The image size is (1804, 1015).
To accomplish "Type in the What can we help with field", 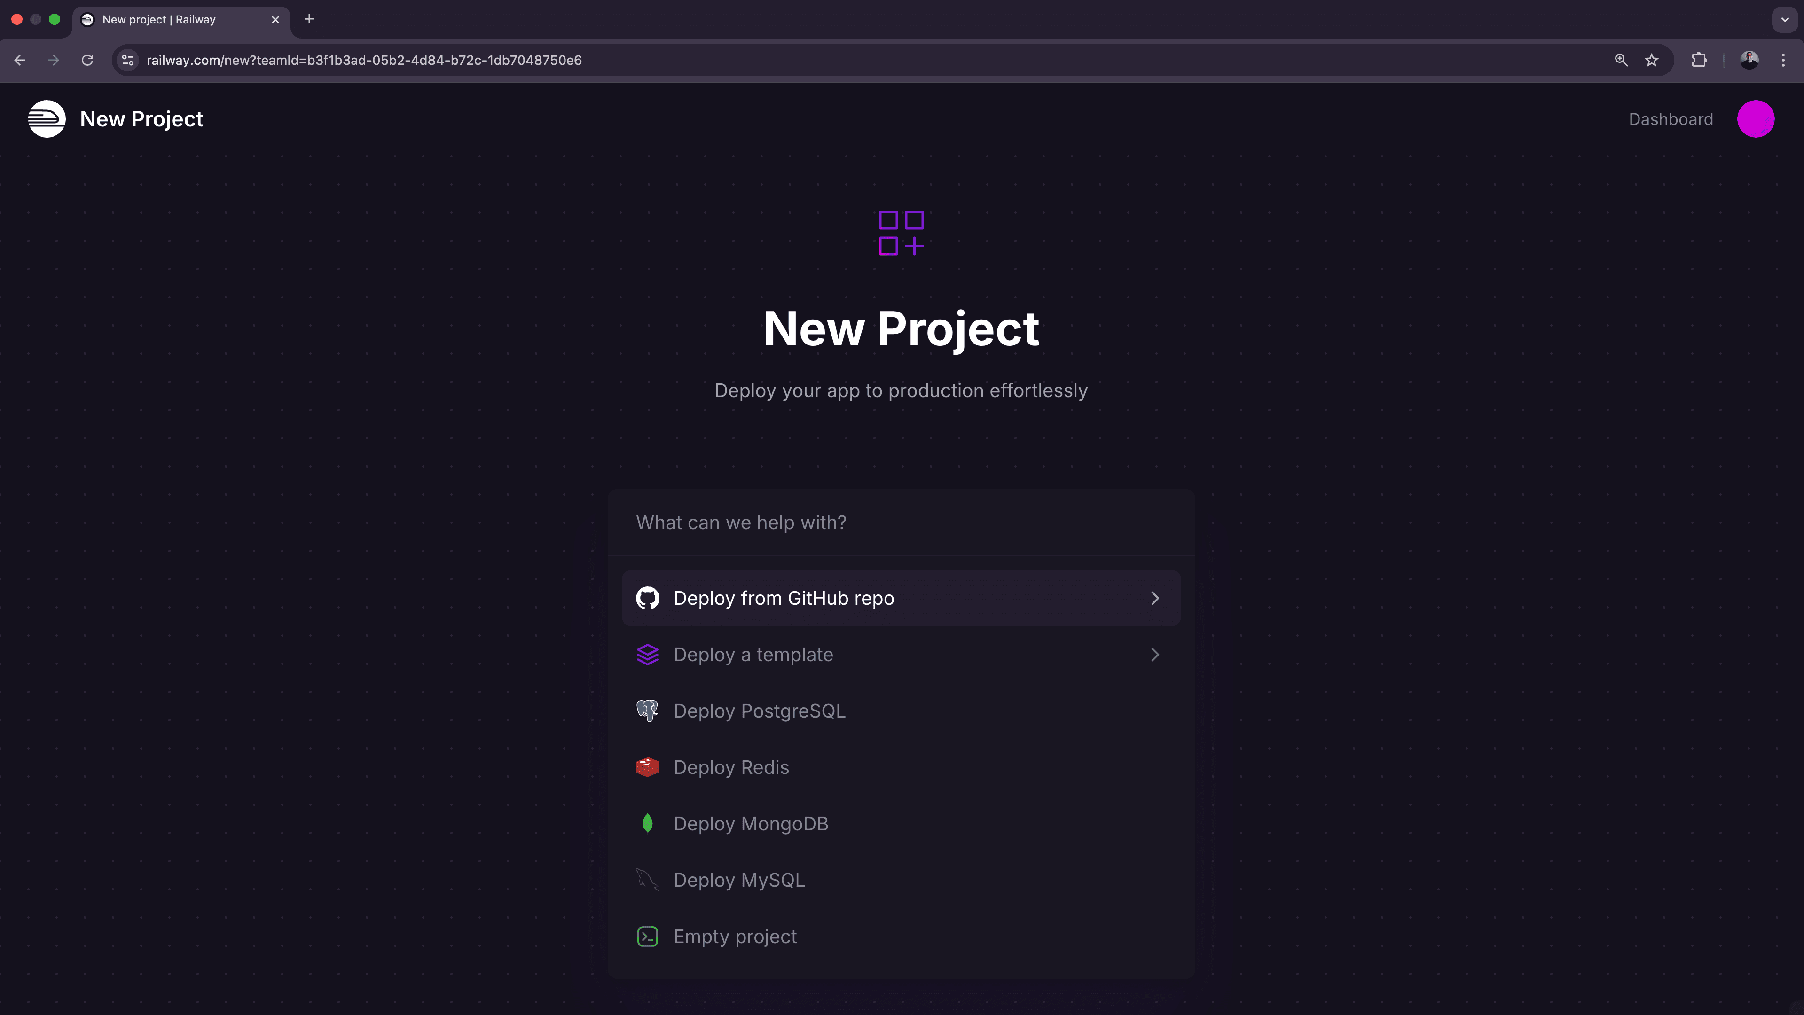I will [x=901, y=523].
